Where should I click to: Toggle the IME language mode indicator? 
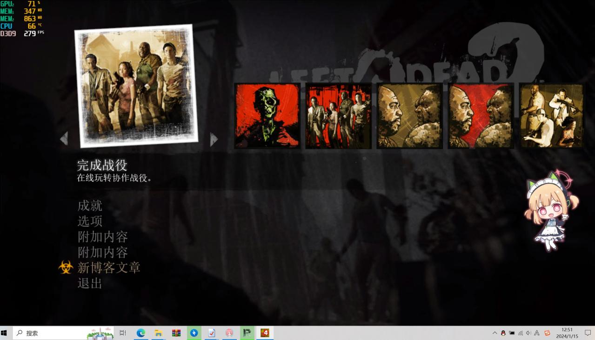[537, 333]
